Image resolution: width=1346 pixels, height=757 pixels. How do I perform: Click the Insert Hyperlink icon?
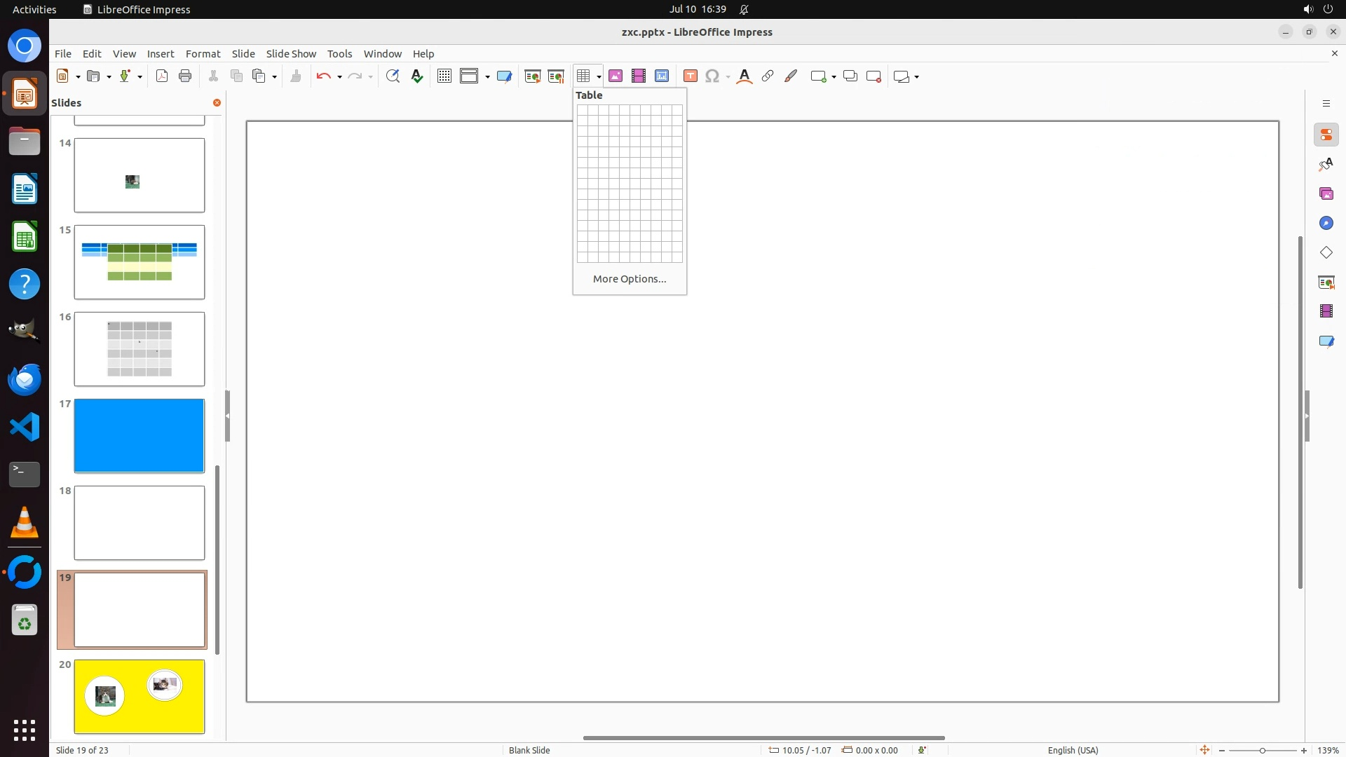[768, 76]
